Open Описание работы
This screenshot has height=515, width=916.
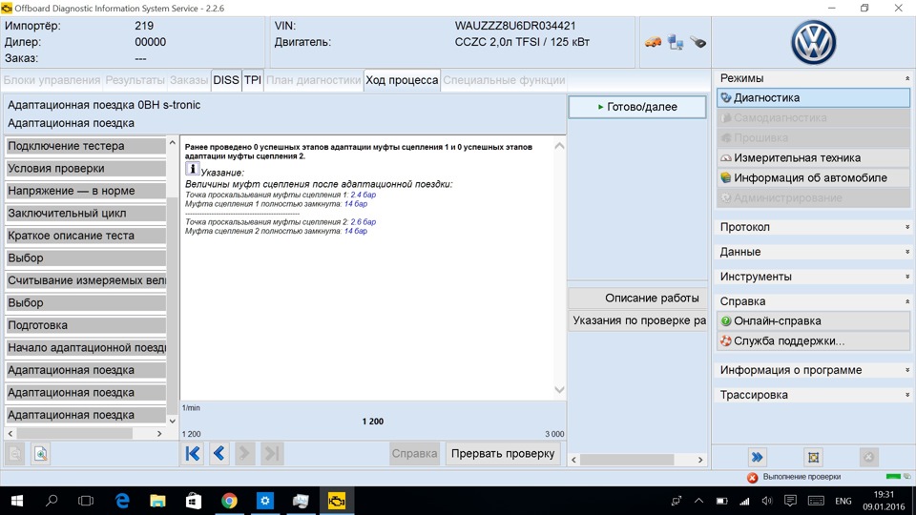(637, 298)
